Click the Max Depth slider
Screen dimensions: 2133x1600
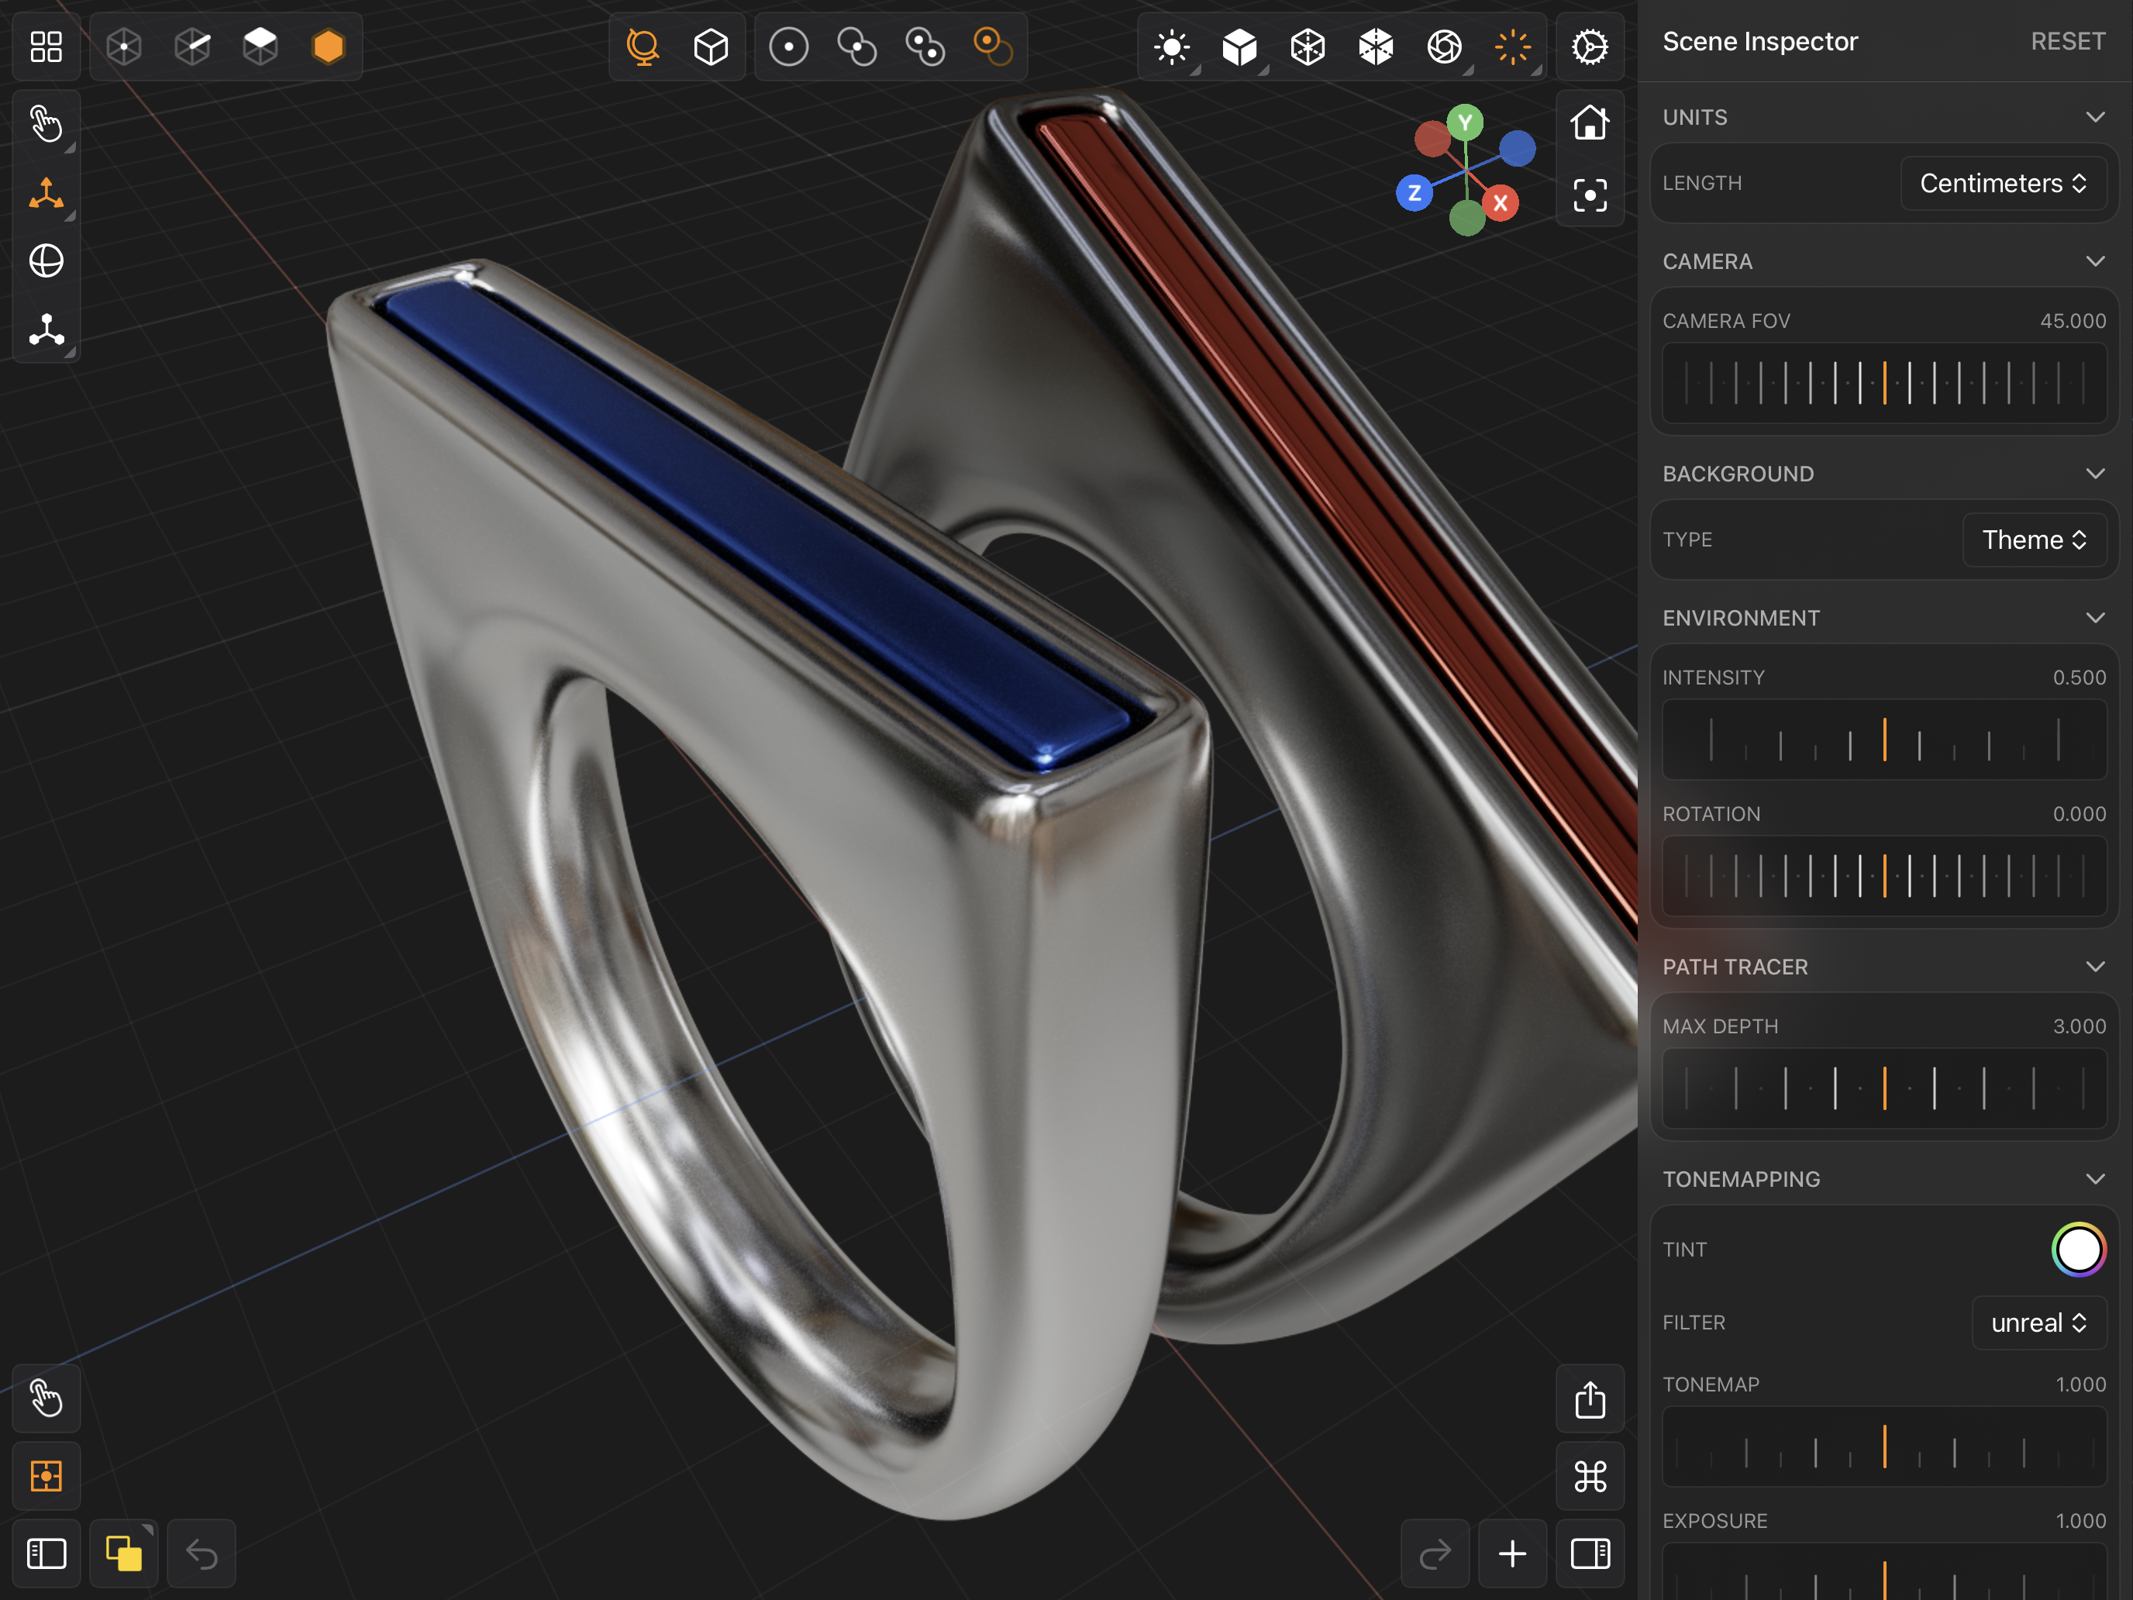(x=1884, y=1088)
